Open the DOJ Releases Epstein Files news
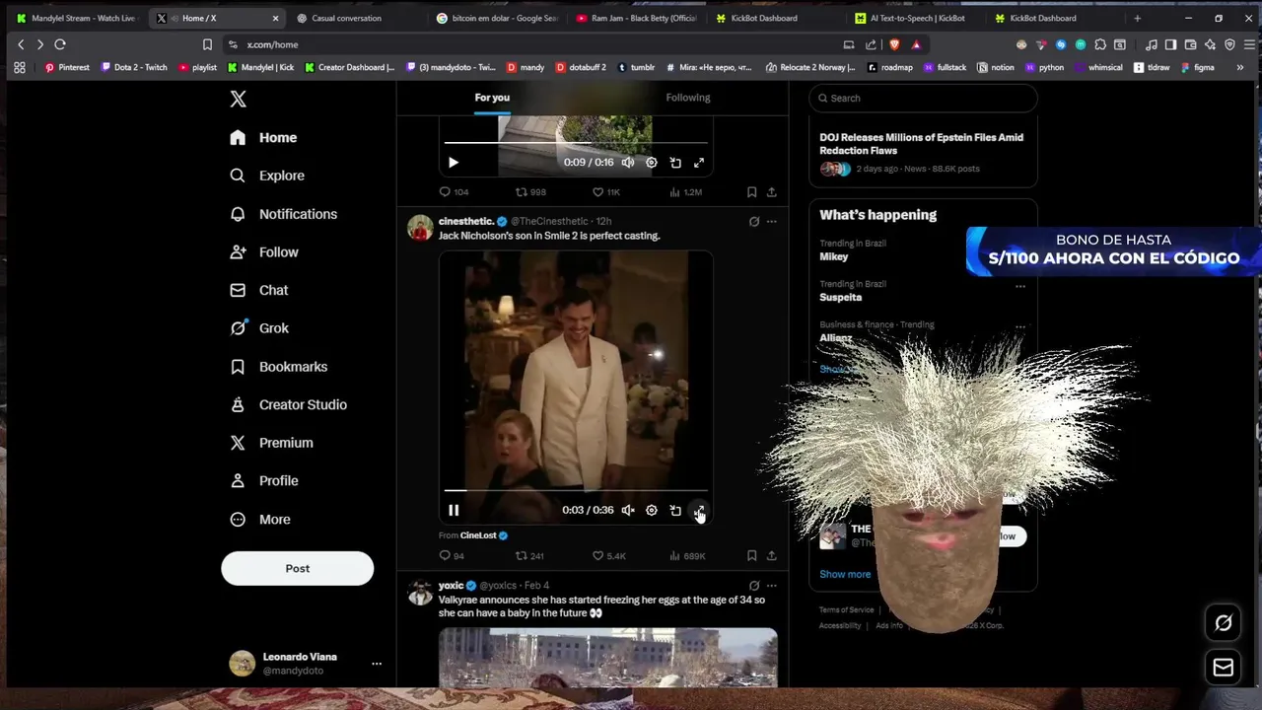The image size is (1262, 710). point(922,144)
